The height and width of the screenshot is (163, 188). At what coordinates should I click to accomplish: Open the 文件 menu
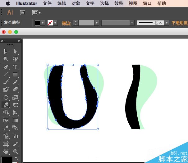coord(47,3)
